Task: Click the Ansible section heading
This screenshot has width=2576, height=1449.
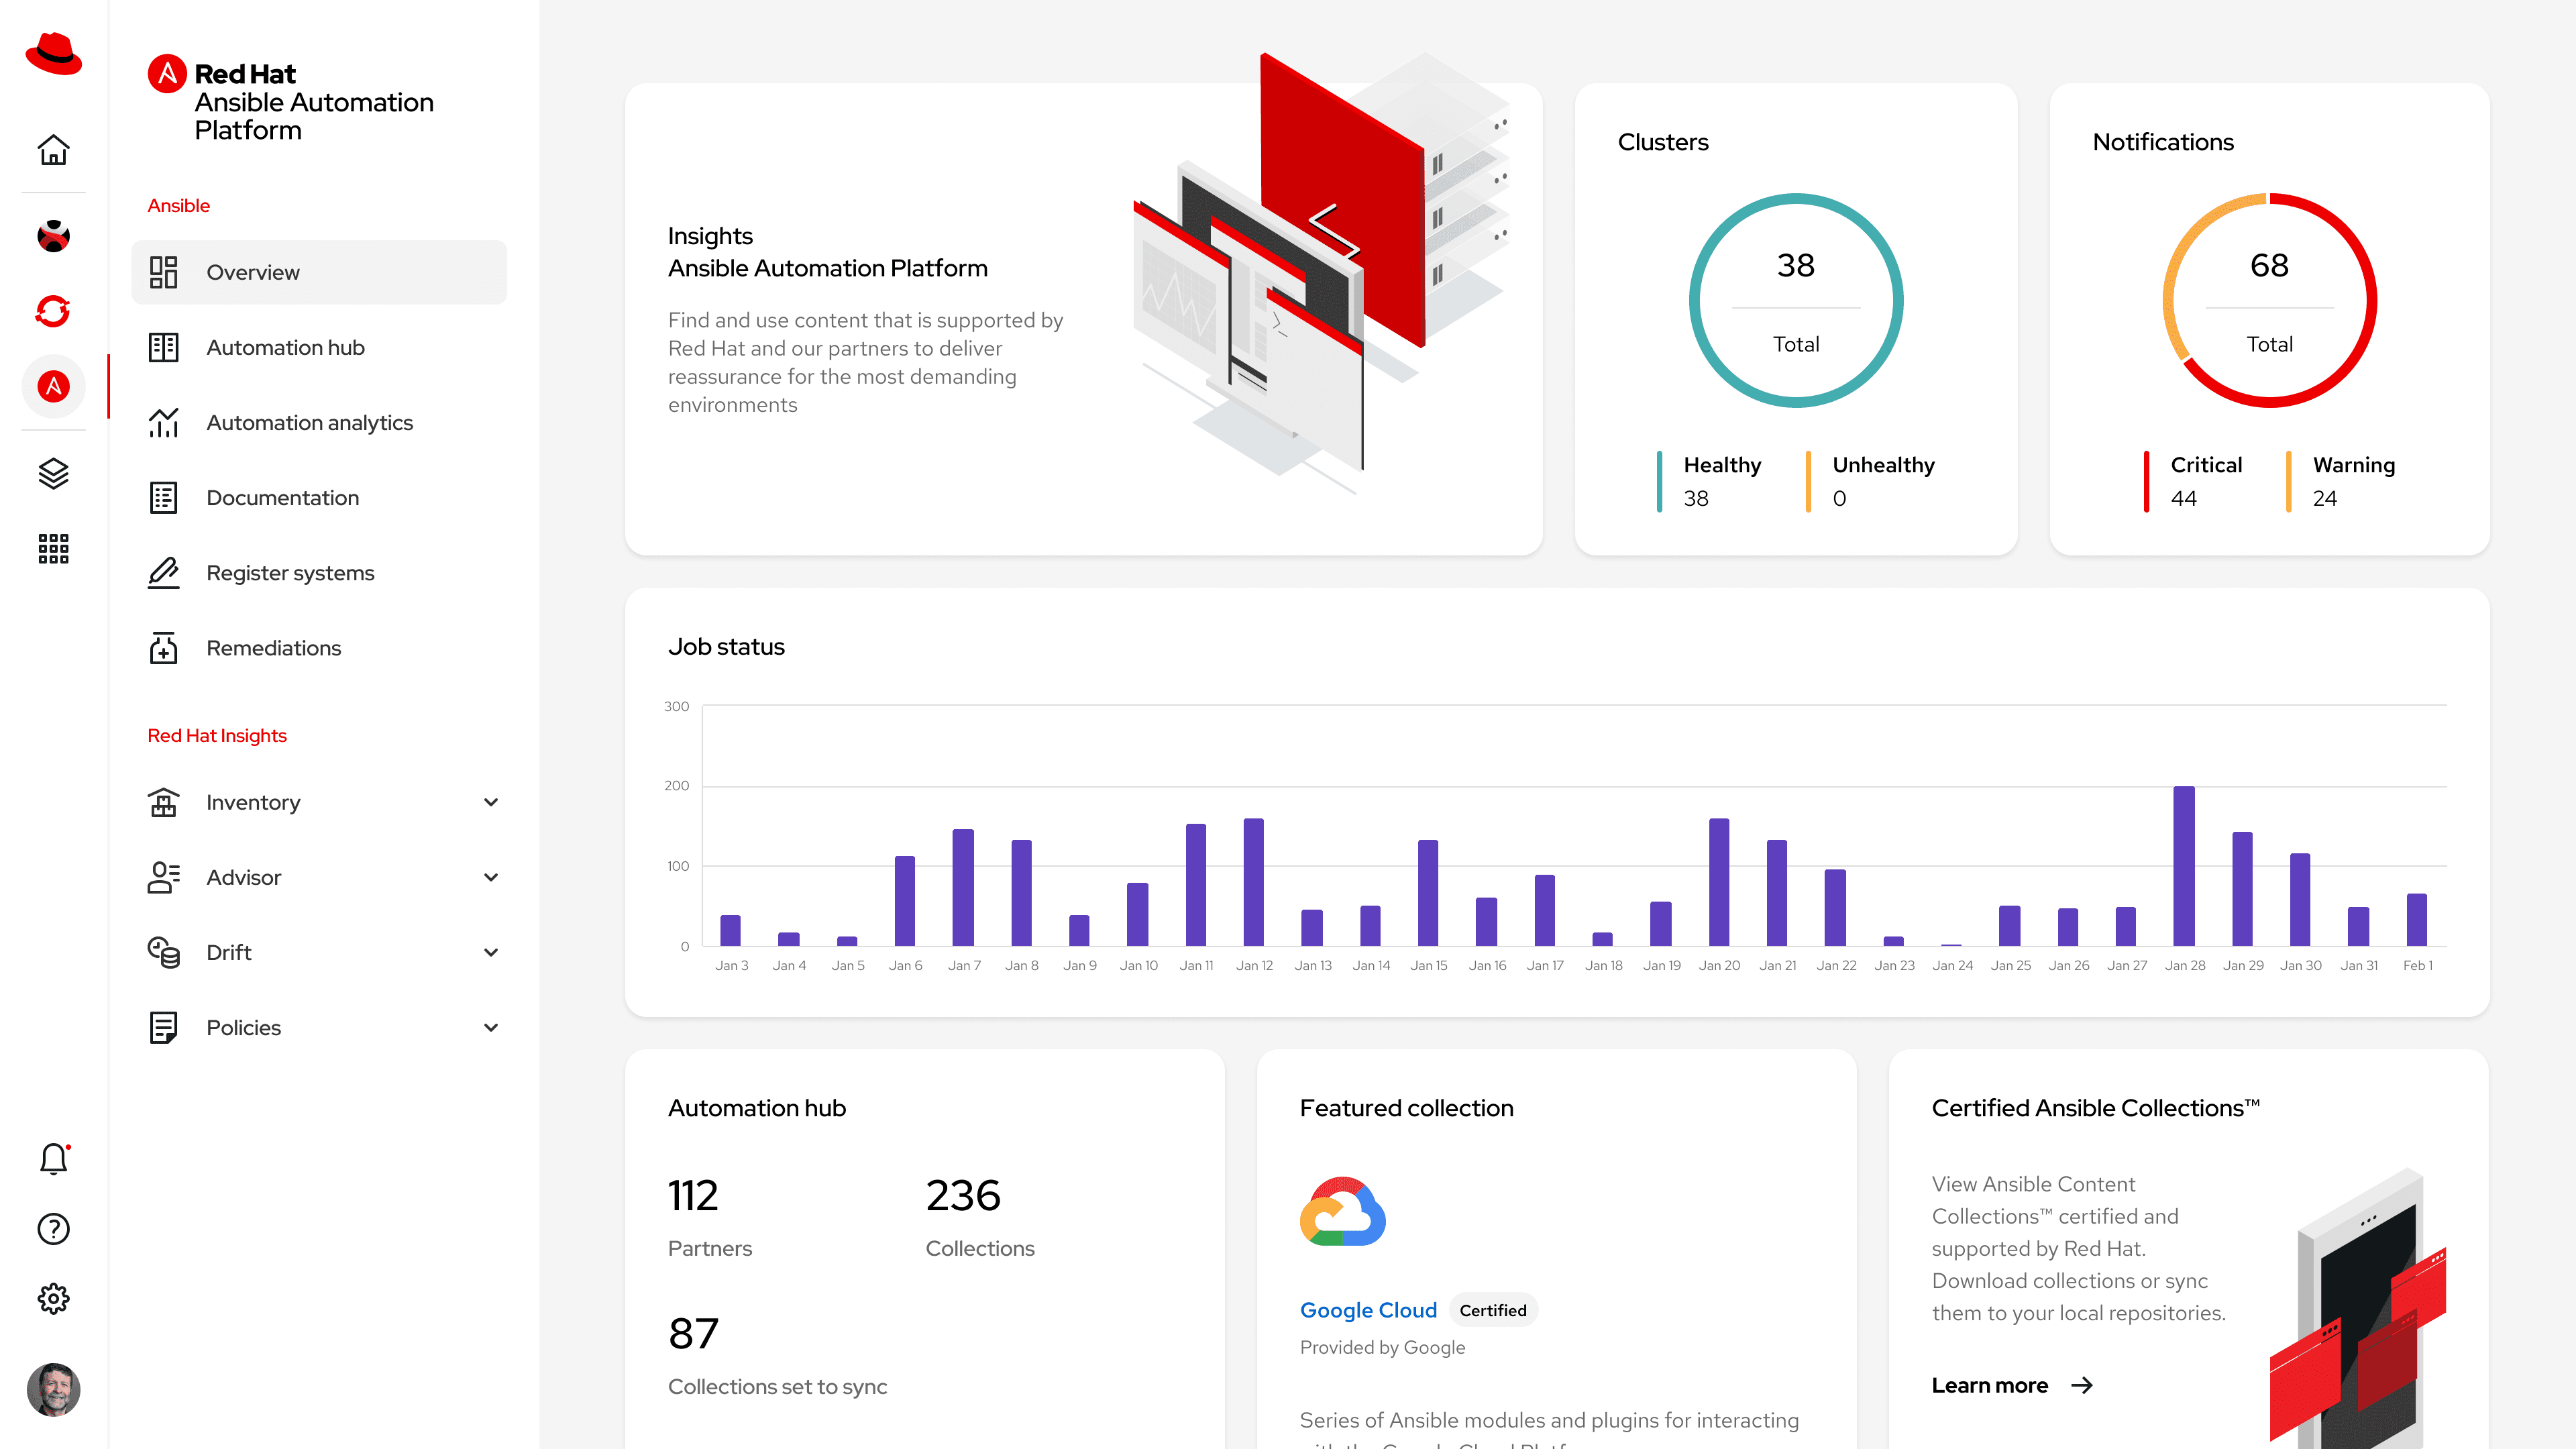Action: click(178, 205)
